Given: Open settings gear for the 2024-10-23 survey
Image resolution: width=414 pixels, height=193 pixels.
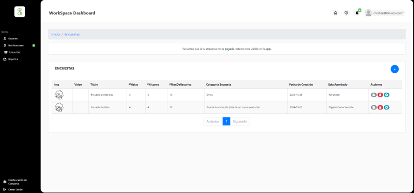Looking at the screenshot, I should pos(386,107).
